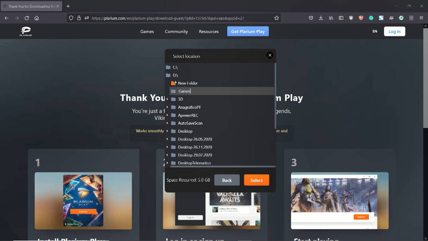The width and height of the screenshot is (428, 241).
Task: Open the library bookshelf icon
Action: (x=331, y=18)
